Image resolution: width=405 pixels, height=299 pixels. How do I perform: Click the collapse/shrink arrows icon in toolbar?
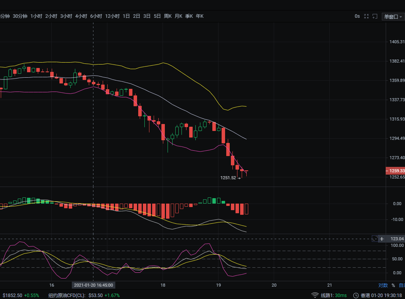click(x=366, y=16)
